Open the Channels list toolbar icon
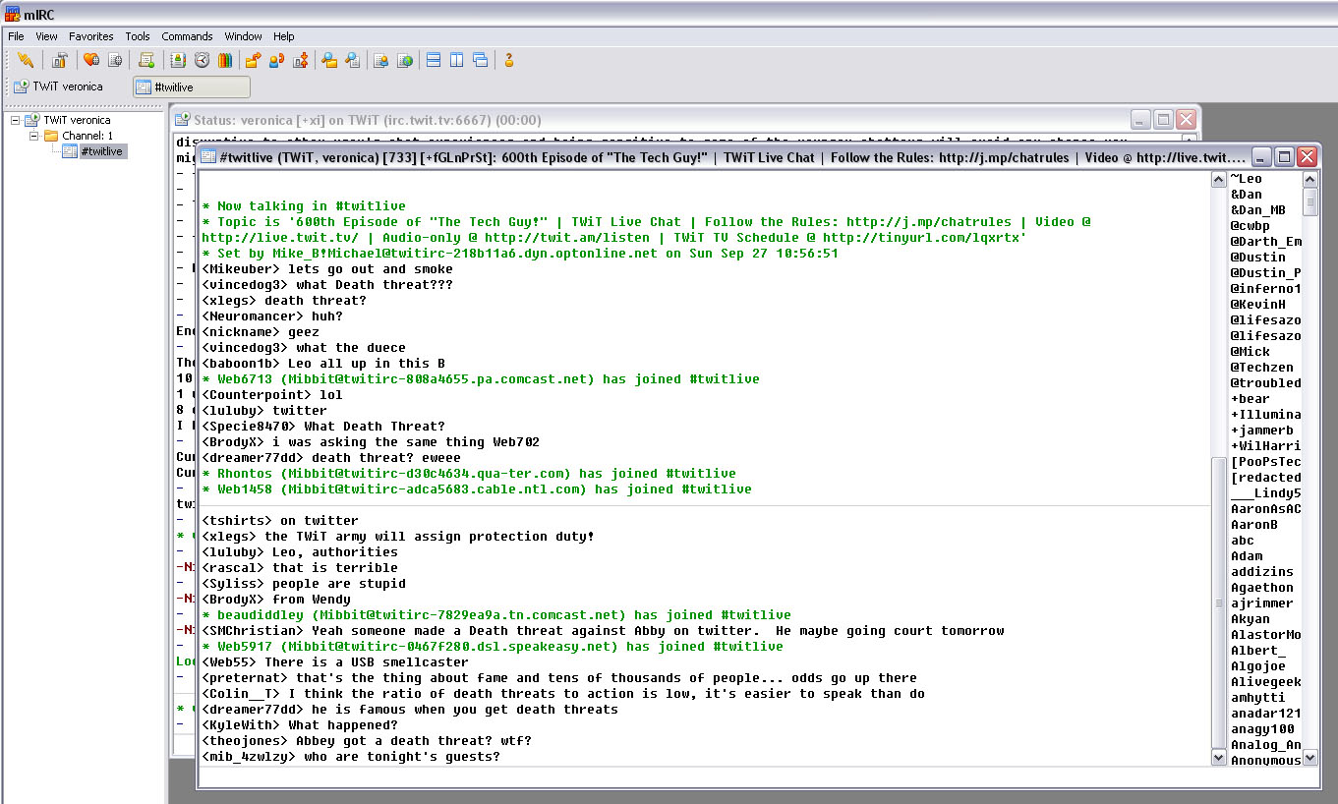Viewport: 1338px width, 804px height. [x=115, y=60]
